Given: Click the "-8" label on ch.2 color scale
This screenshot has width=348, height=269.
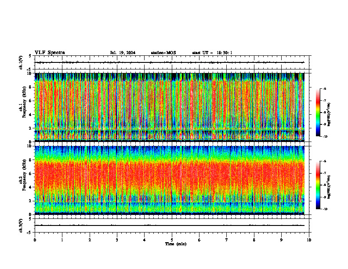Looking at the screenshot, I should [x=324, y=185].
